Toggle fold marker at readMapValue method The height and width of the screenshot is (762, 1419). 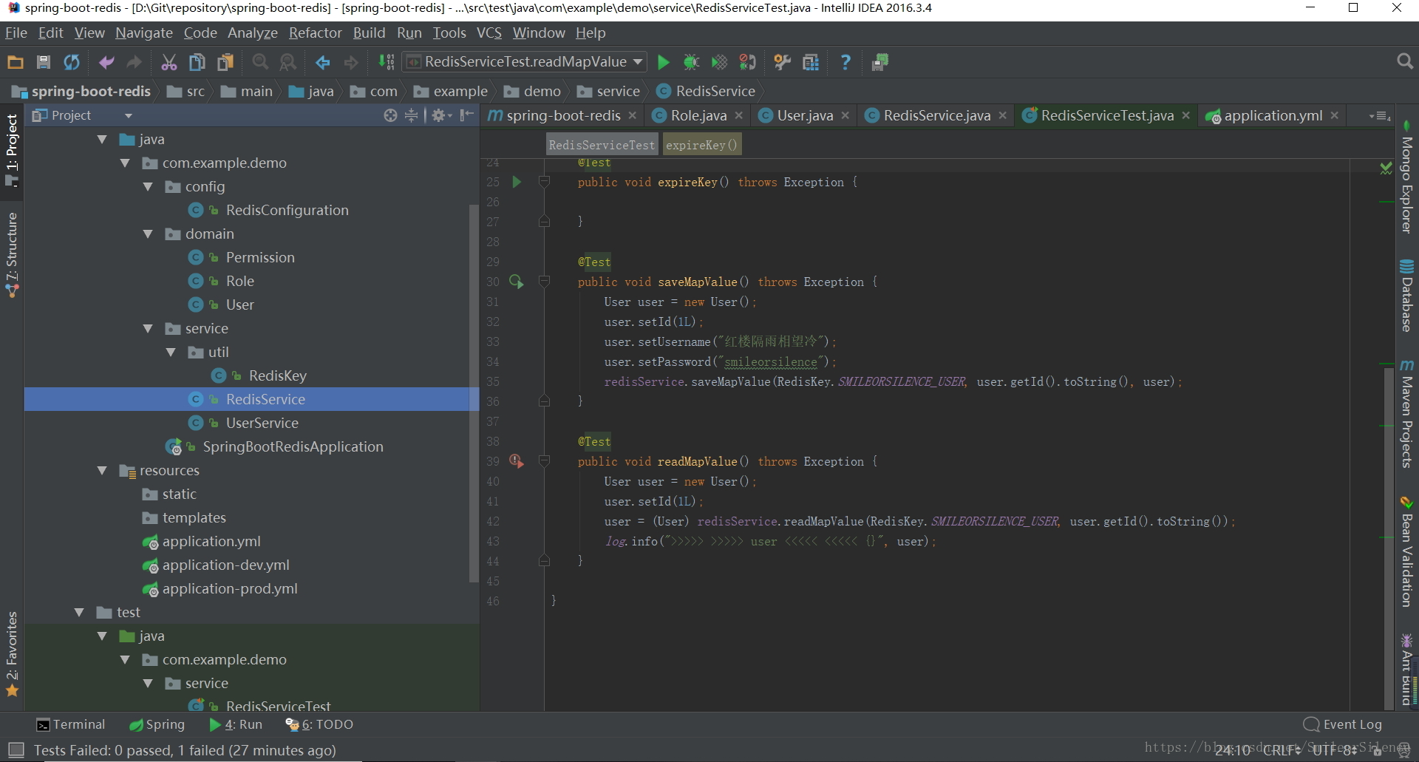tap(545, 461)
